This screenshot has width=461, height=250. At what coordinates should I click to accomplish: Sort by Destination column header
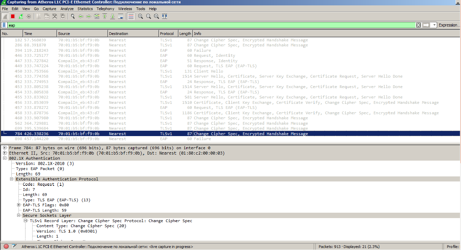coord(133,34)
